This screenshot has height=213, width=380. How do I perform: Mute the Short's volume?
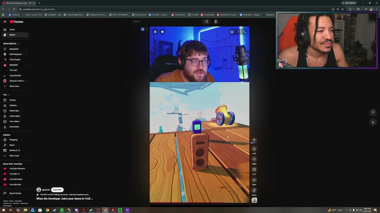(x=163, y=32)
